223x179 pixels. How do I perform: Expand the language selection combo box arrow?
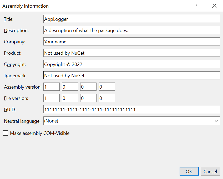pos(217,121)
